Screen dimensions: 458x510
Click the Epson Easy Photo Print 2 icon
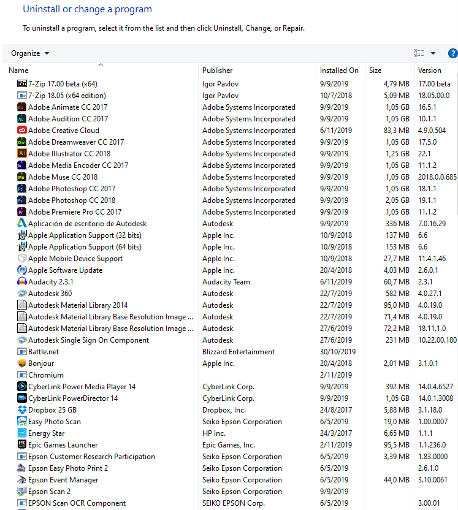[x=22, y=468]
